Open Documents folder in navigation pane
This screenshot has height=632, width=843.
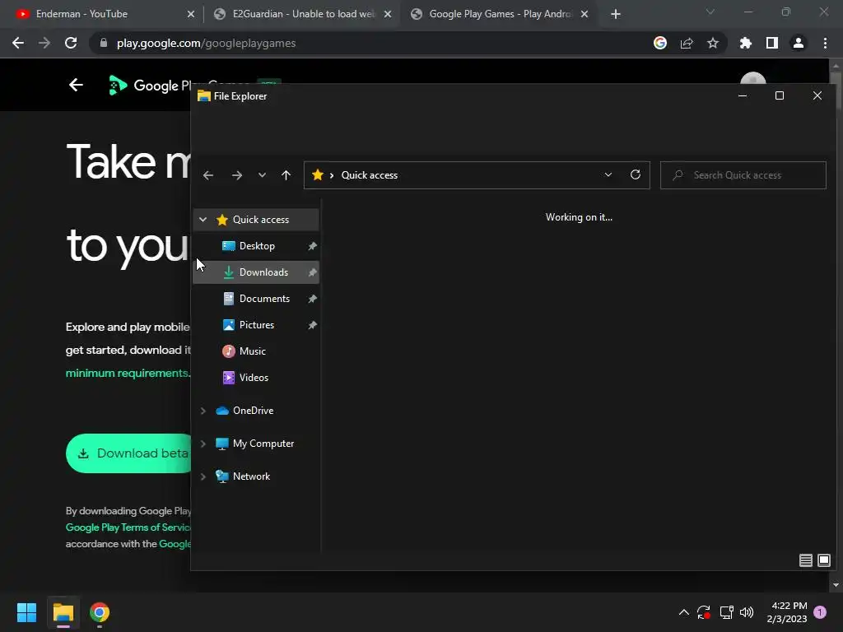tap(264, 298)
